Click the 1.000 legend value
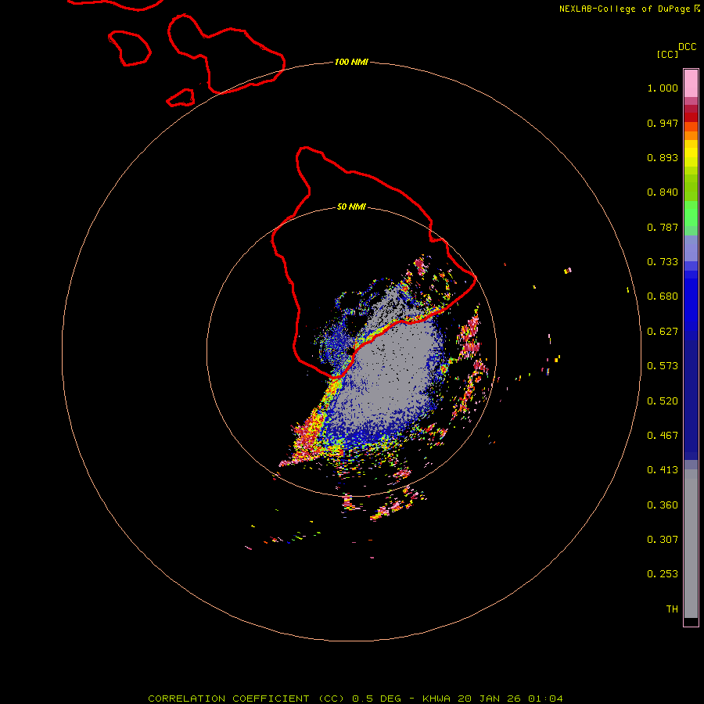The image size is (704, 704). 663,88
